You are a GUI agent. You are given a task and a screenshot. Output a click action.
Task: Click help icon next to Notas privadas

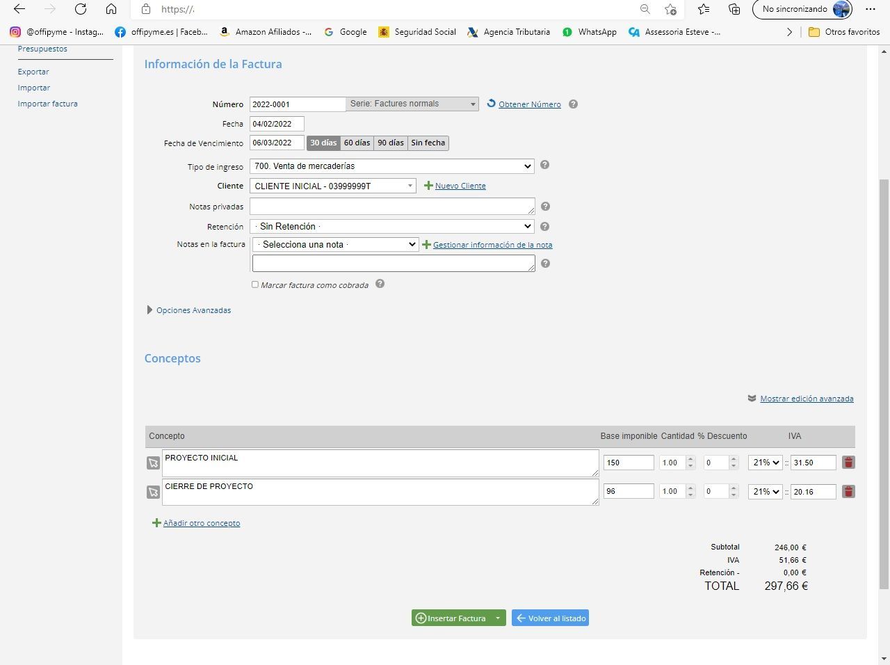tap(545, 207)
